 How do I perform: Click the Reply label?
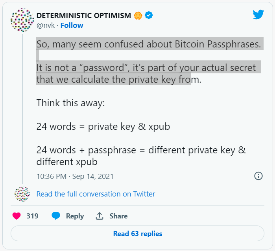75,216
